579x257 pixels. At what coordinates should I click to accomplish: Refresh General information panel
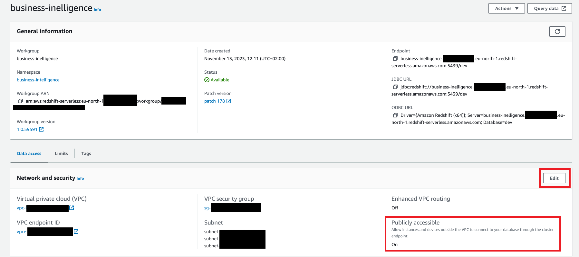point(557,32)
